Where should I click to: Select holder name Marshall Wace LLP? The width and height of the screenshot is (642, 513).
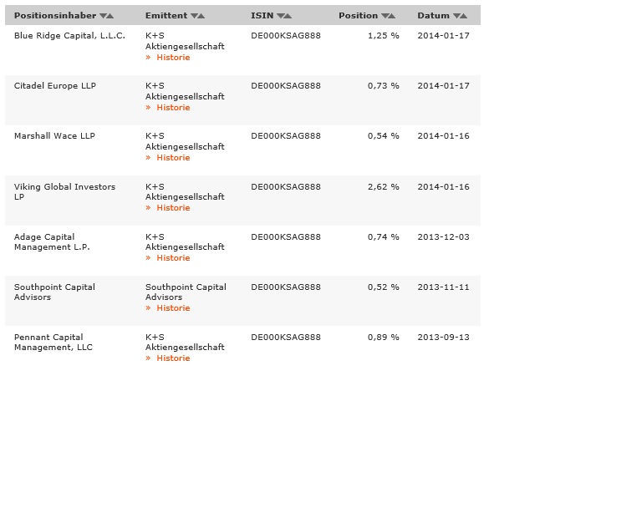[x=54, y=136]
